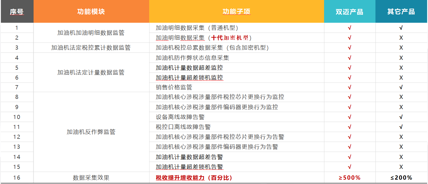Select 加油机计量数据超差告警
428x184 pixels.
[x=189, y=157]
